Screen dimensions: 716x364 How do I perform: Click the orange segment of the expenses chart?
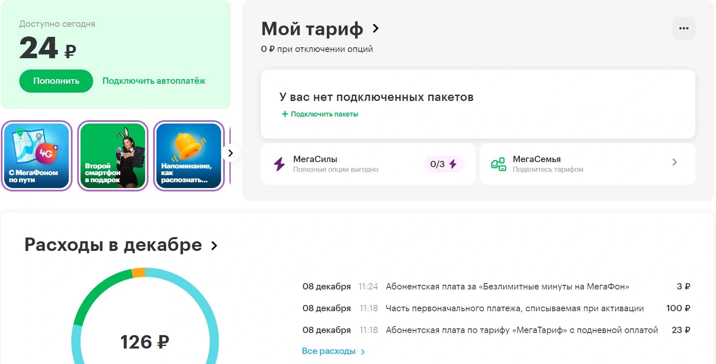(x=138, y=273)
